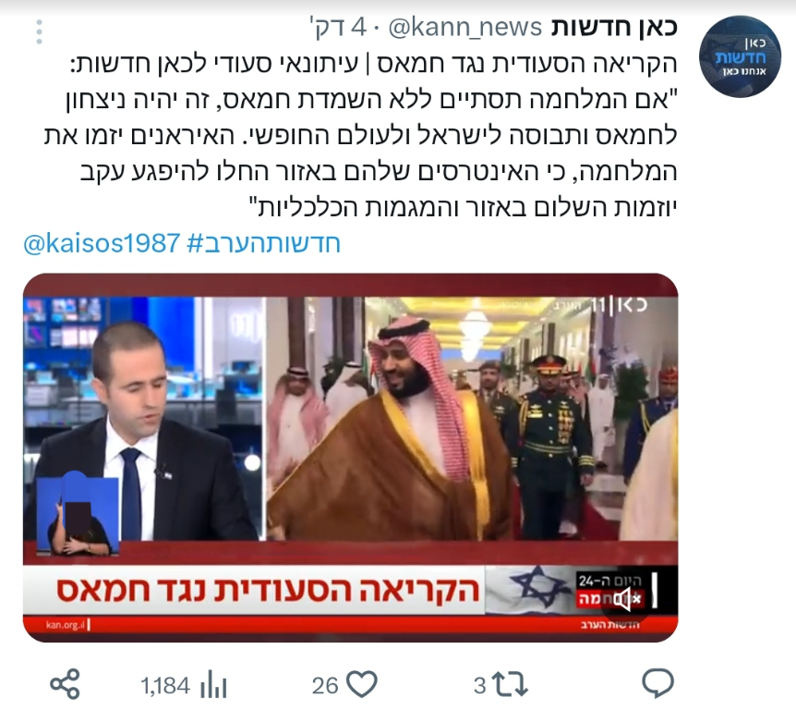Screen dimensions: 796x710
Task: Open the @kaisos1987 mention link
Action: pyautogui.click(x=102, y=243)
